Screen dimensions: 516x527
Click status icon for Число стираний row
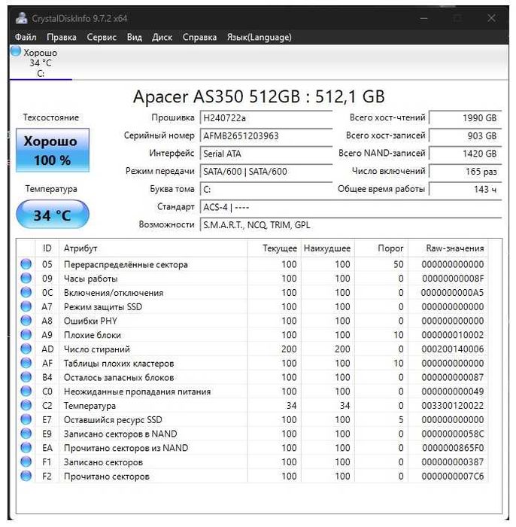[x=26, y=349]
